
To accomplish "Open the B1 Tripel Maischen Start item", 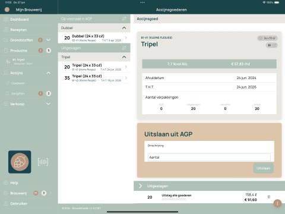I will (x=22, y=62).
